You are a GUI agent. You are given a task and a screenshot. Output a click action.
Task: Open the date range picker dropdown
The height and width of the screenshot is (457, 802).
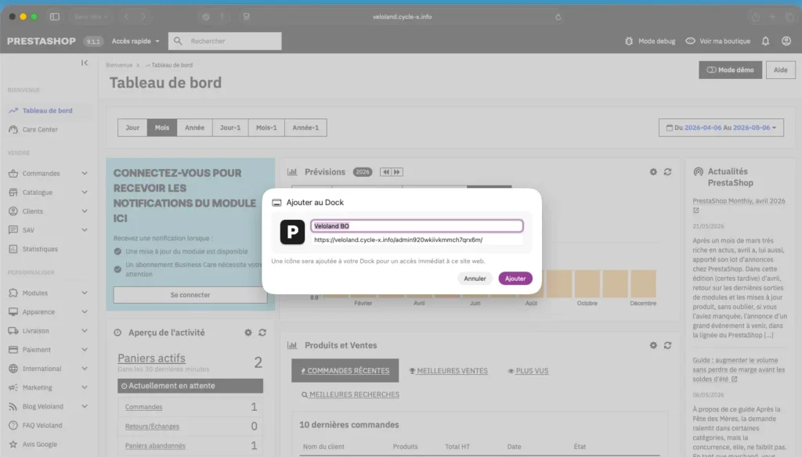721,128
